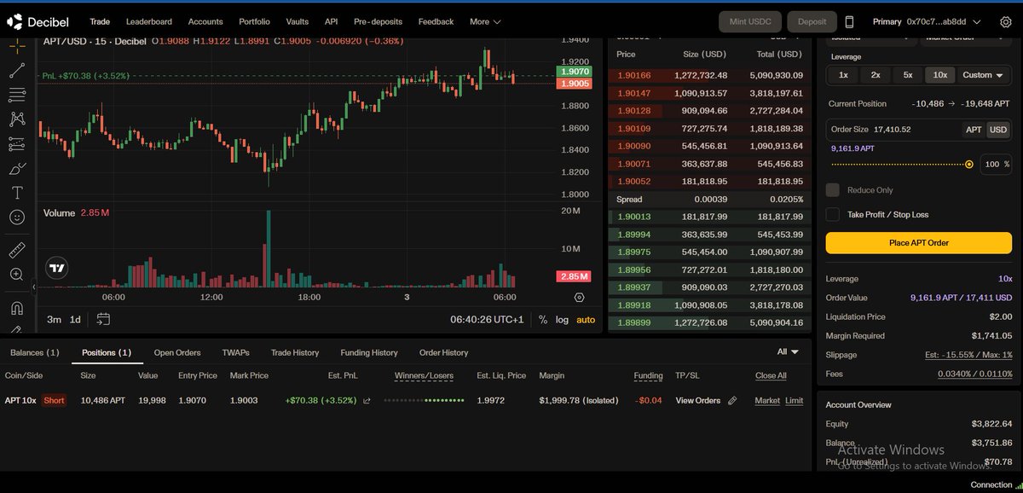This screenshot has height=493, width=1023.
Task: Click View Orders for APT position
Action: click(x=698, y=401)
